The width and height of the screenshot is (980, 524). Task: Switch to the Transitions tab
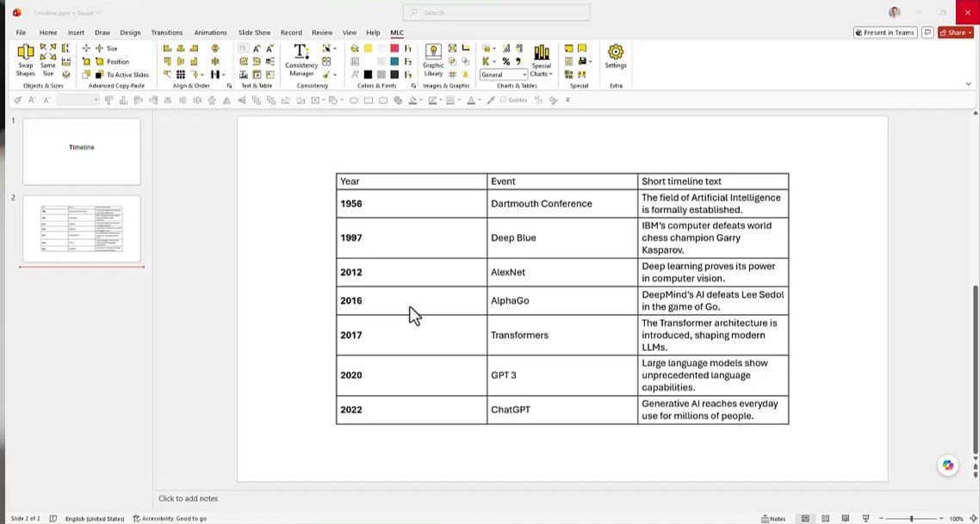point(167,33)
